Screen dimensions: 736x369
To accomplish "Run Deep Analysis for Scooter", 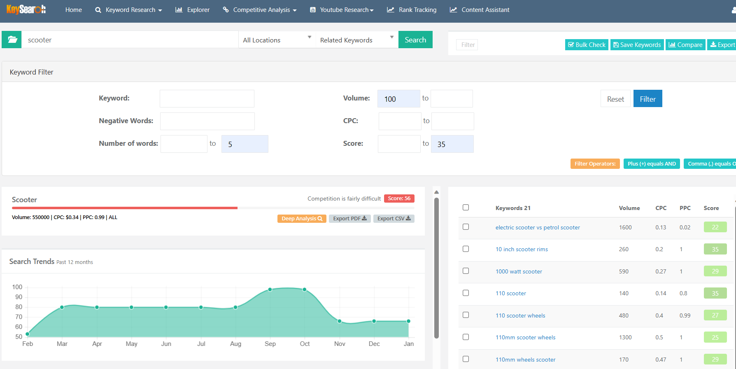I will coord(302,219).
